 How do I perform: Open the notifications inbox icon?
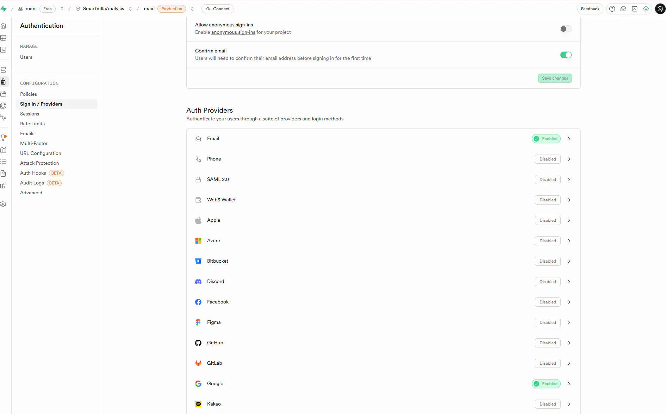(x=623, y=9)
